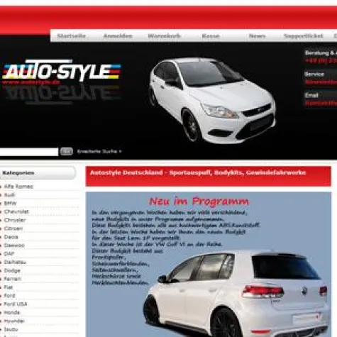The width and height of the screenshot is (337, 337).
Task: Open the Warenkorb menu item
Action: pos(164,36)
